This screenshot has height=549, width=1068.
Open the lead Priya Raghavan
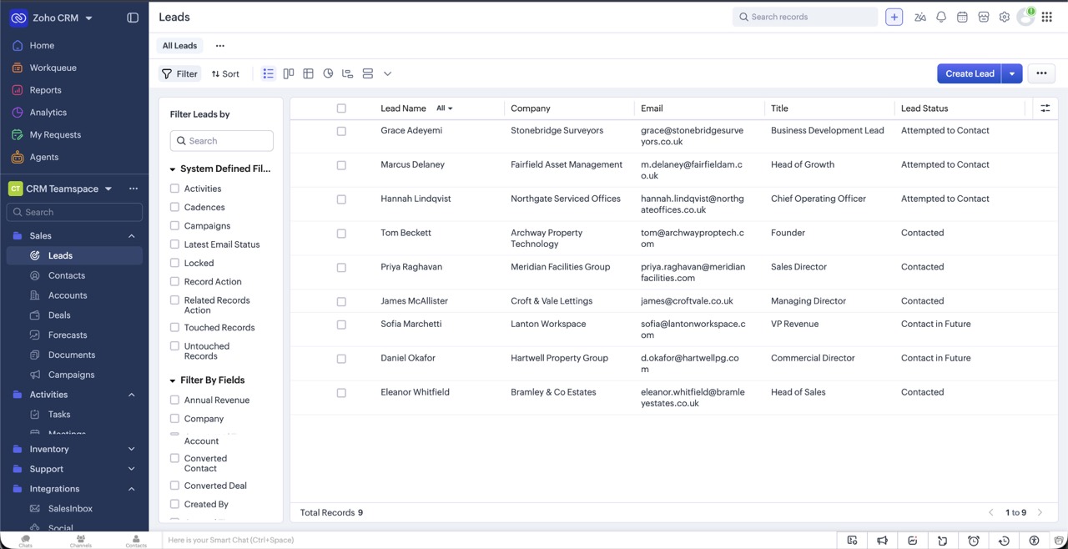pos(411,267)
